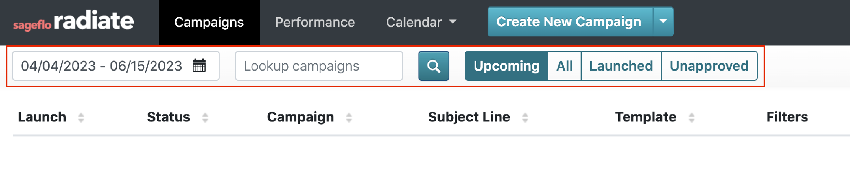The image size is (850, 191).
Task: Show only Unapproved campaigns
Action: tap(709, 66)
